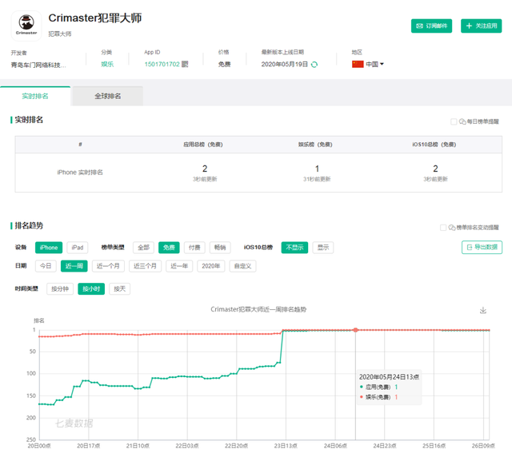Select the 近一周 date range
The image size is (512, 457).
tap(74, 266)
